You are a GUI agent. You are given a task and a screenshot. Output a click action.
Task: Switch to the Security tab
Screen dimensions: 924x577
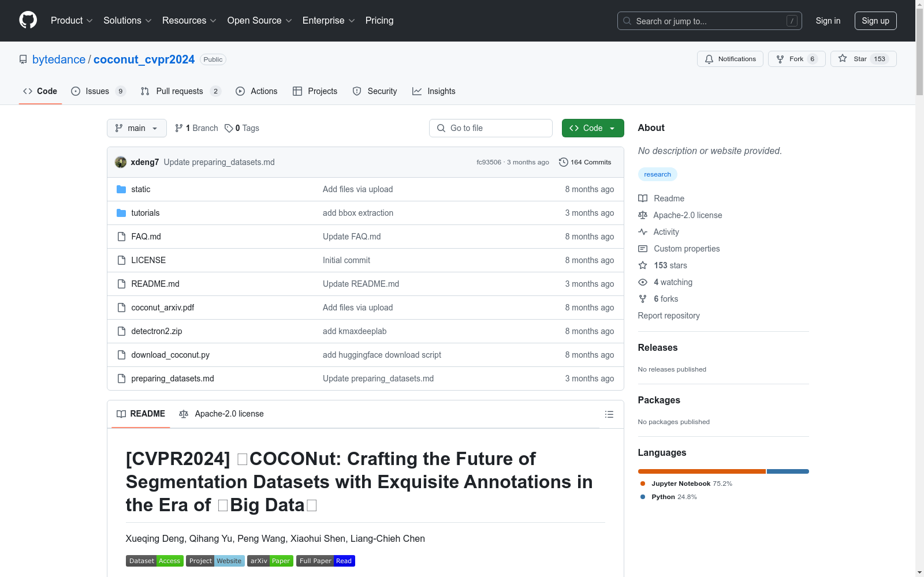(375, 91)
